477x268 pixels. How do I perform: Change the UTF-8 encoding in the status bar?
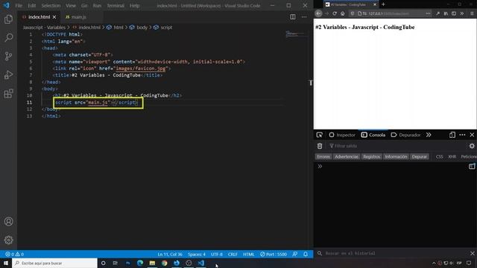[x=217, y=254]
